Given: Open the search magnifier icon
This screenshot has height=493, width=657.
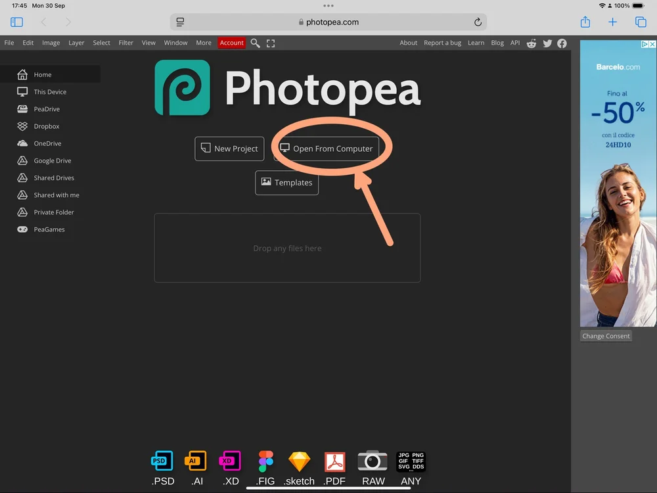Looking at the screenshot, I should (x=255, y=43).
